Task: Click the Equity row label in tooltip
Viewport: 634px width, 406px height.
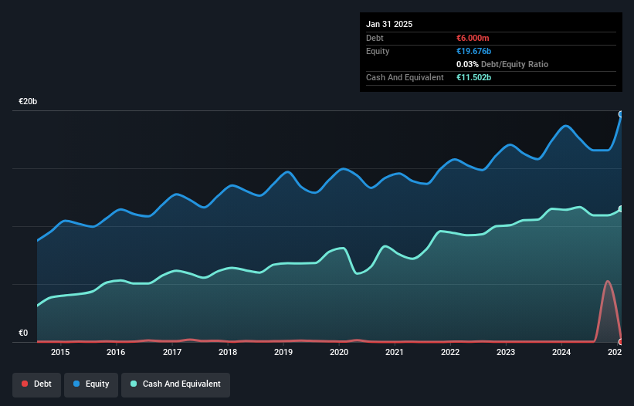Action: 378,51
